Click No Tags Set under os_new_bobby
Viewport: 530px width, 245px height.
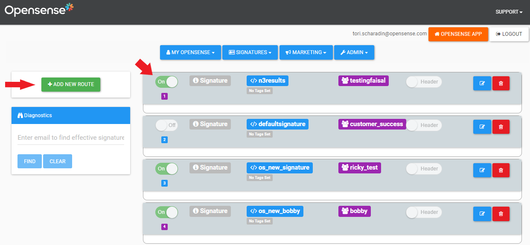(x=259, y=221)
